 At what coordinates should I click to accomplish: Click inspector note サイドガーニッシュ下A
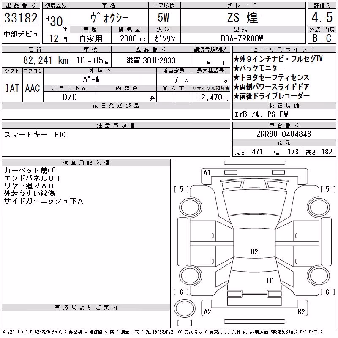click(44, 201)
